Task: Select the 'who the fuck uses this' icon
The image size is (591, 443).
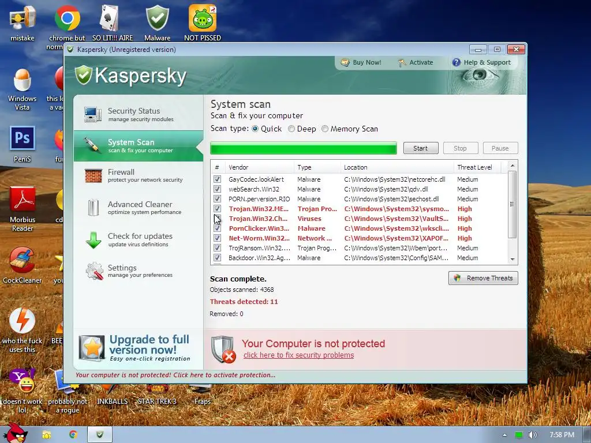Action: click(x=23, y=330)
